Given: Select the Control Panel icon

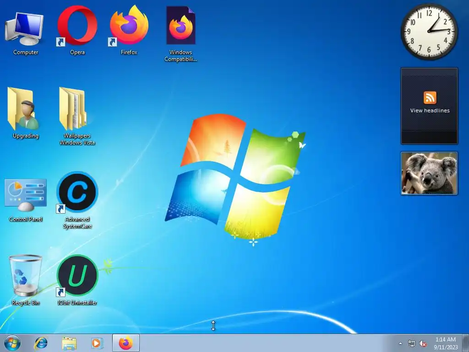Looking at the screenshot, I should click(26, 200).
